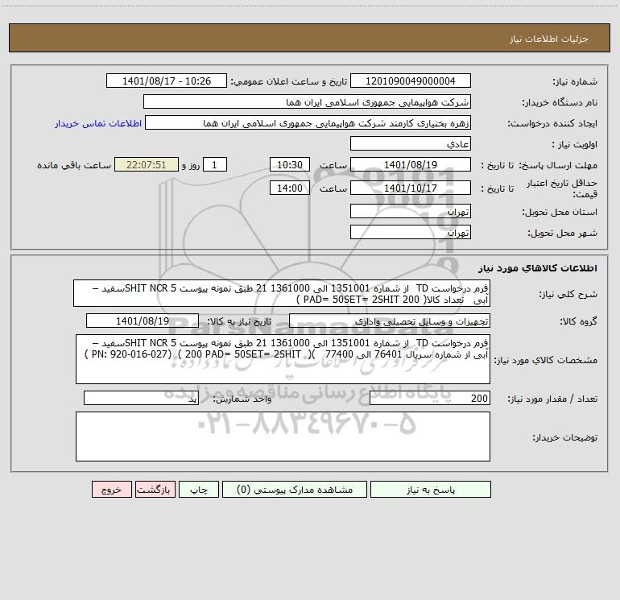620x600 pixels.
Task: Click the استان محل تحویل field
Action: [411, 212]
